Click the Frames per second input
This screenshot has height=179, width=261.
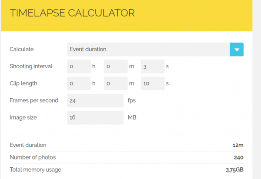(x=95, y=100)
